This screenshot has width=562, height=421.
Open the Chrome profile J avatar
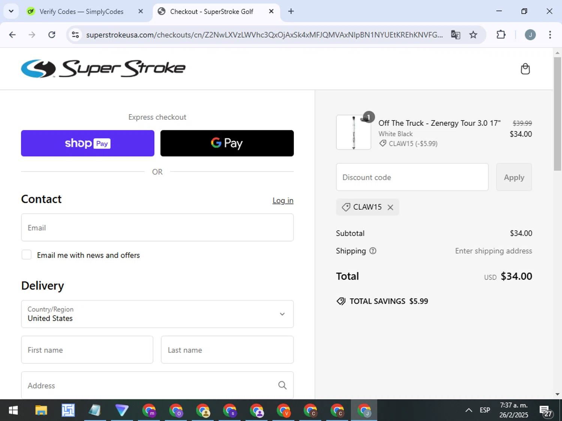530,35
